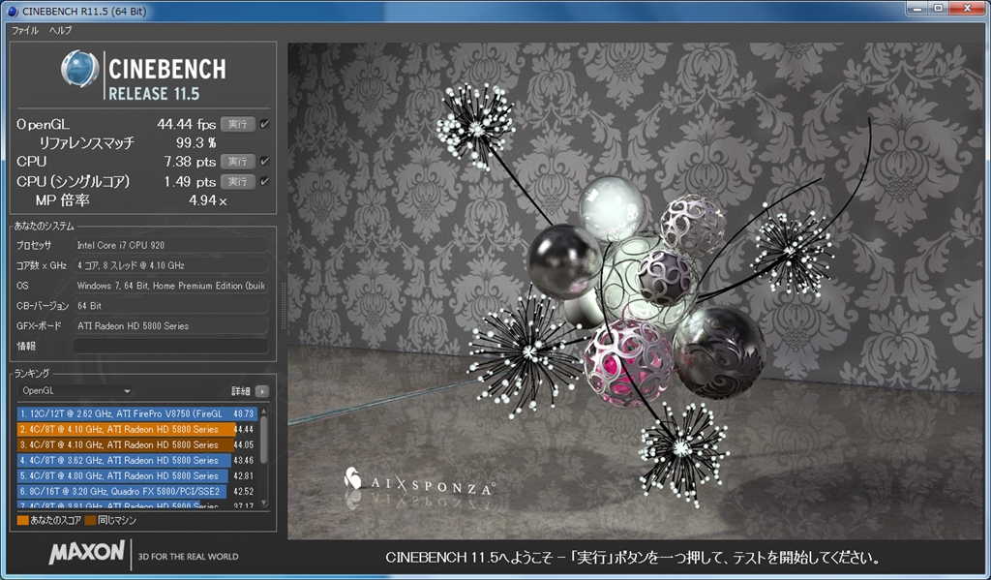This screenshot has width=991, height=580.
Task: Click the プロセッサ field Intel Core i7
Action: (x=170, y=245)
